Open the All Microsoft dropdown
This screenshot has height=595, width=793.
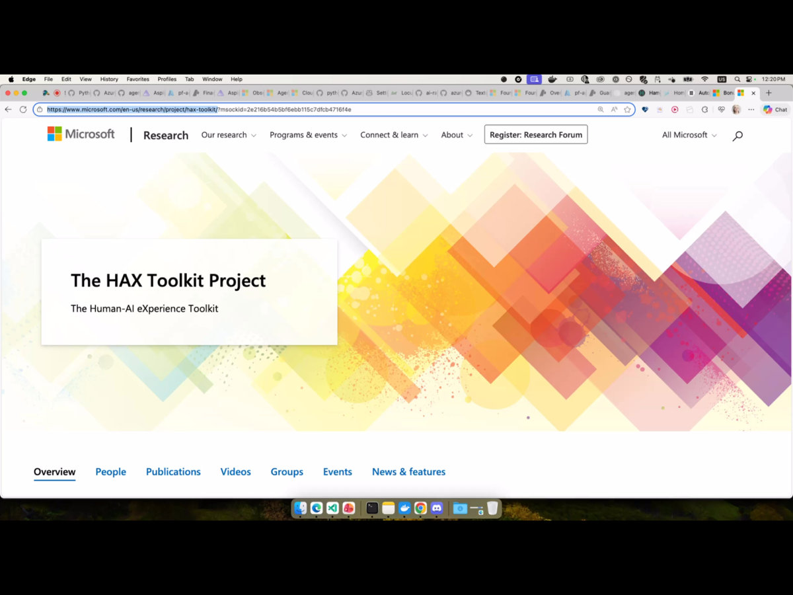[x=689, y=135]
